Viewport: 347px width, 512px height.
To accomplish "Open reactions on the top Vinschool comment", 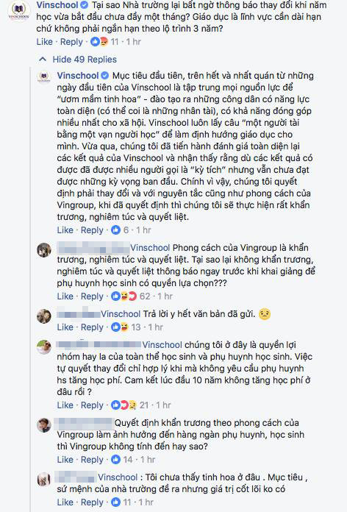I will coord(99,42).
